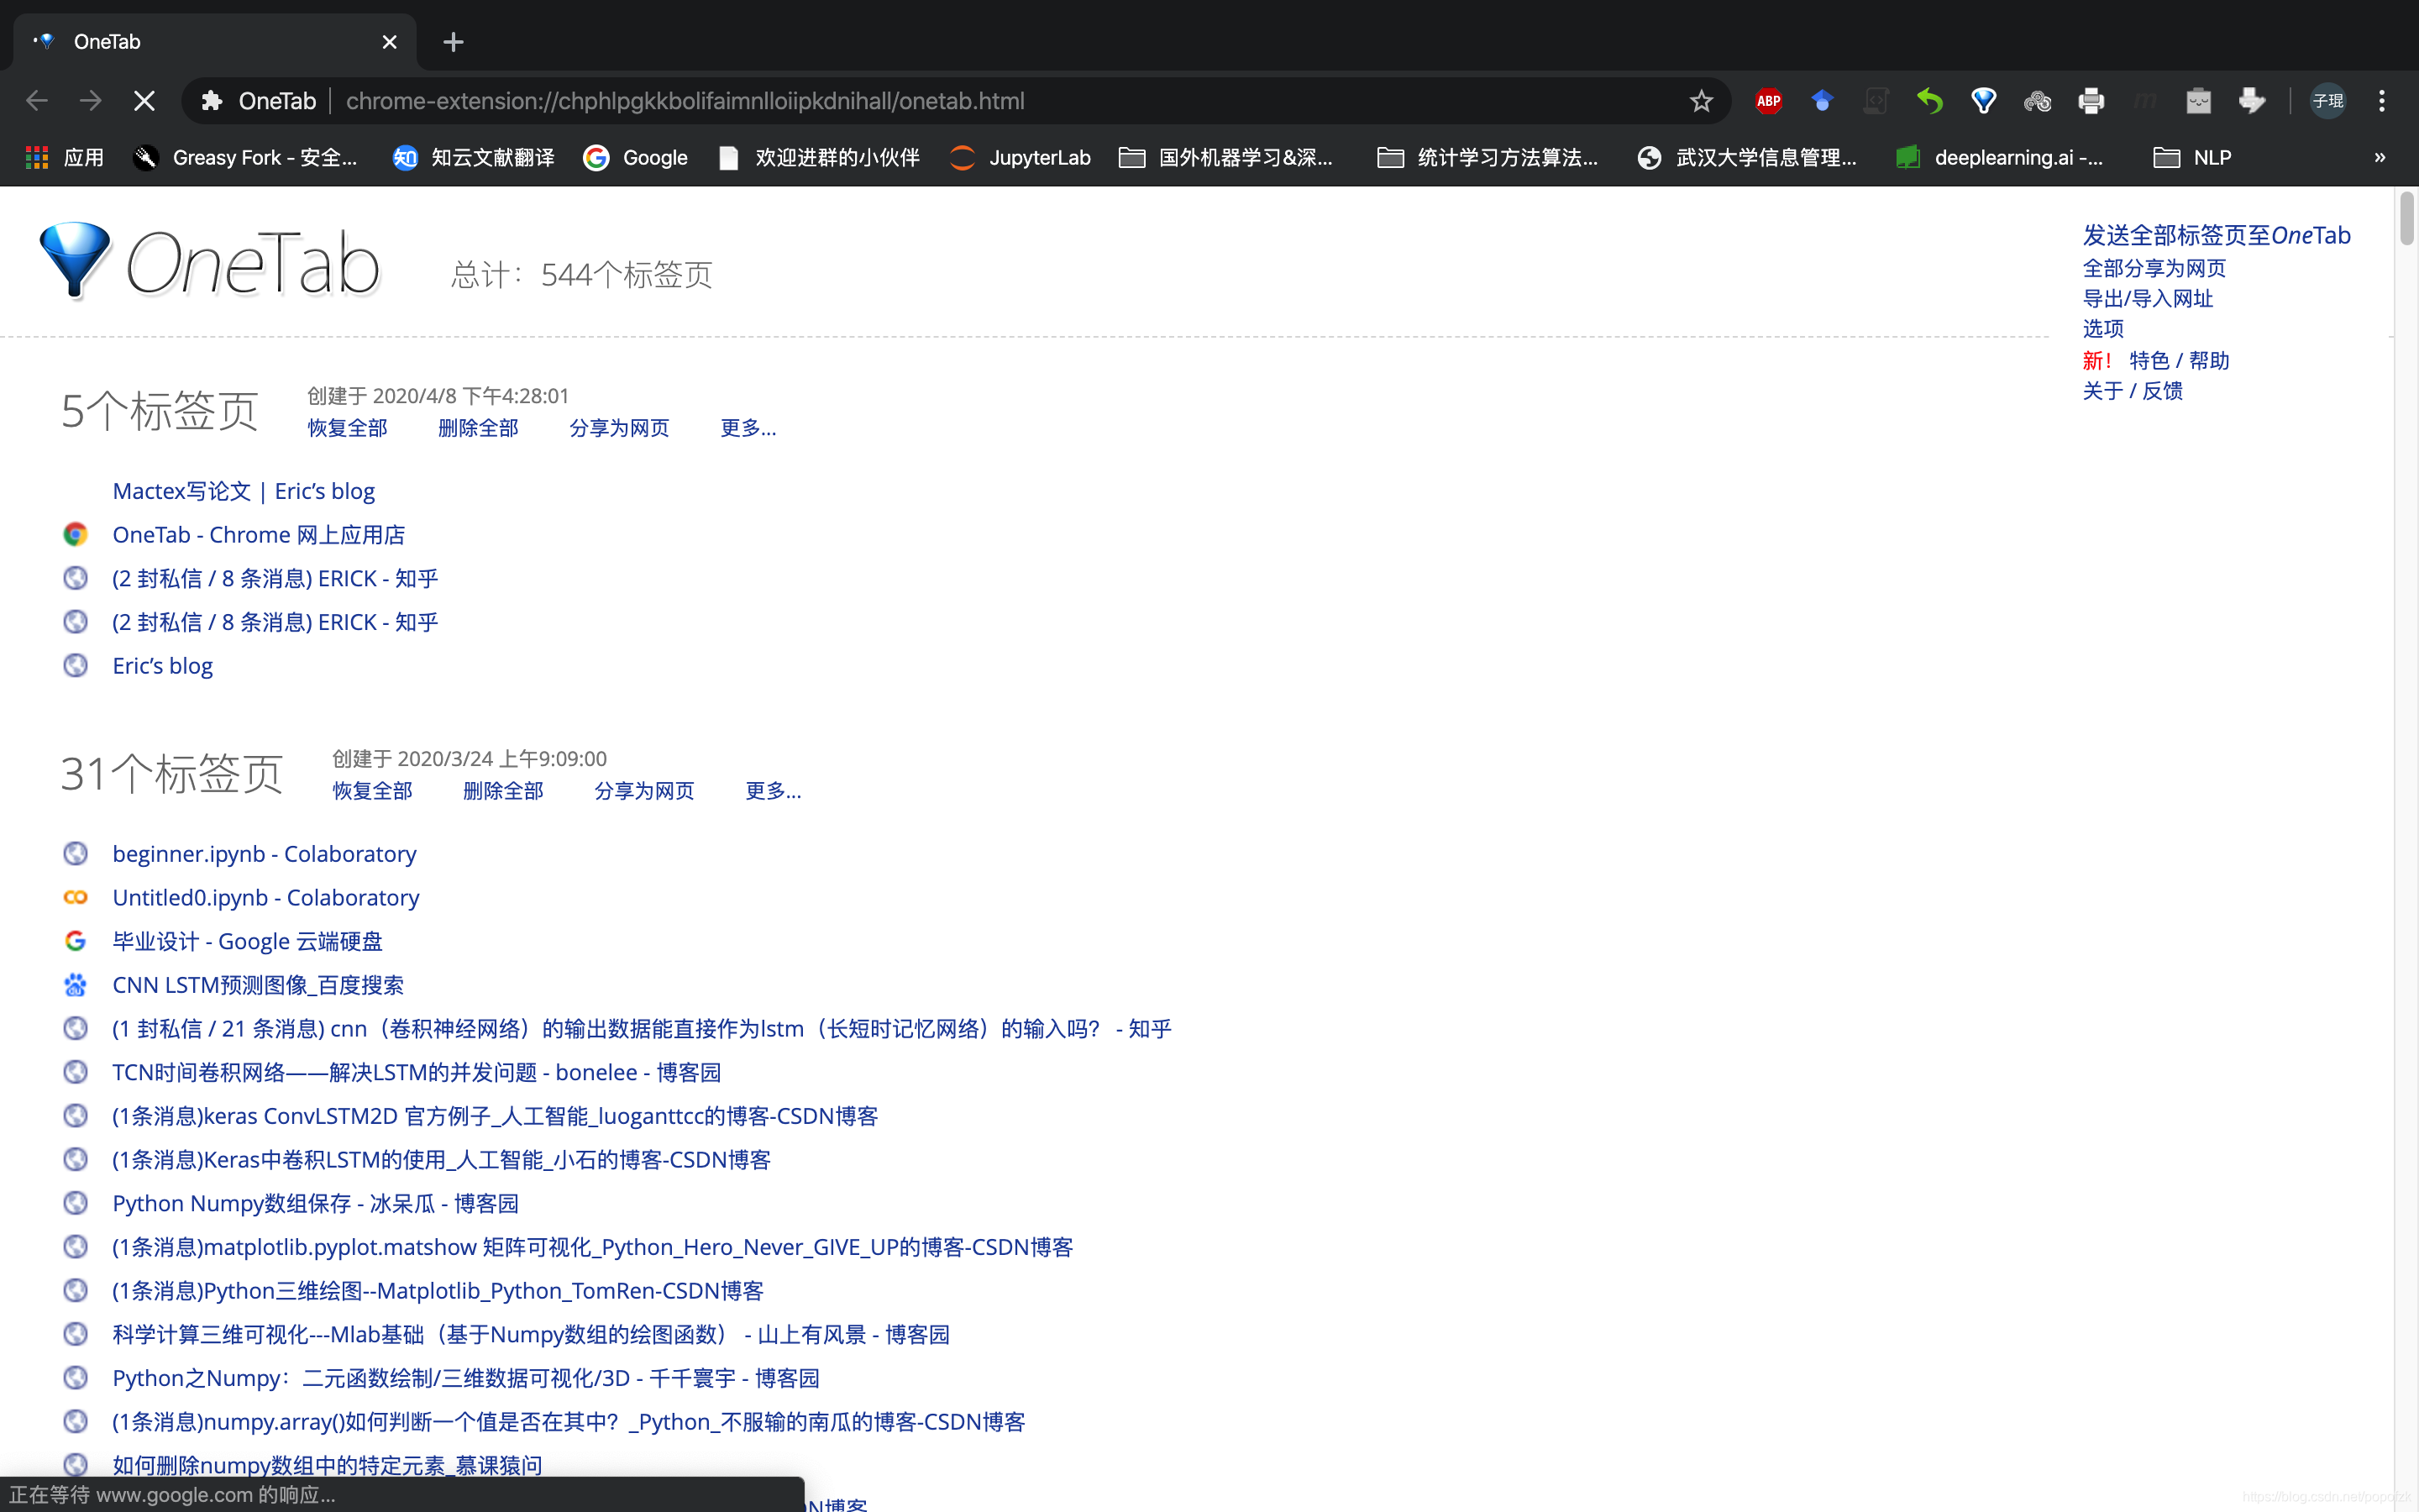Click the JupyterLab bookmark icon
The width and height of the screenshot is (2419, 1512).
pos(962,157)
